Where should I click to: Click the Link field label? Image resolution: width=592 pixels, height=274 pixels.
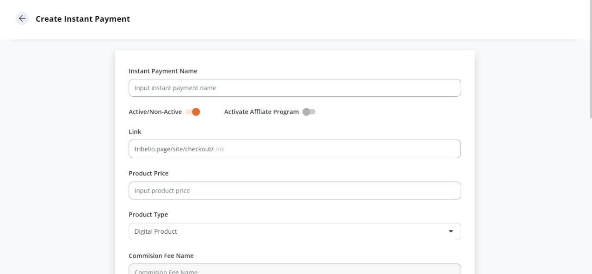[135, 132]
